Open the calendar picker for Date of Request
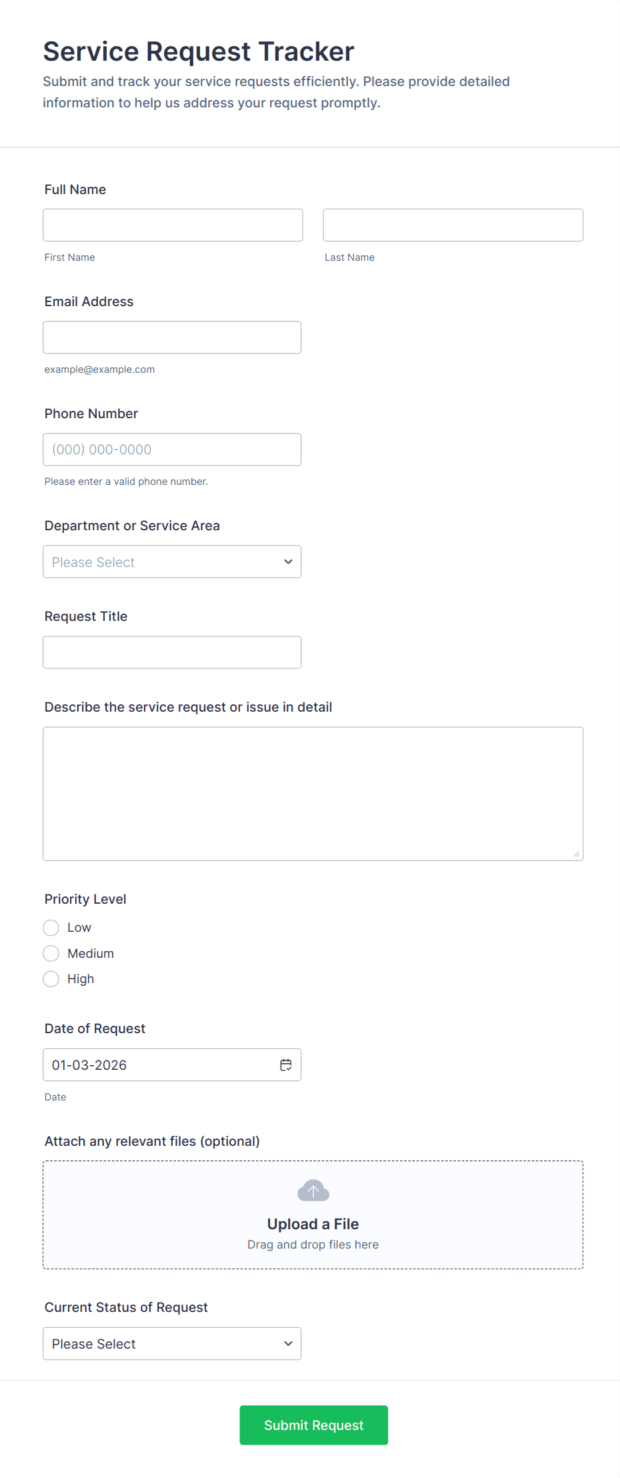 (x=285, y=1064)
